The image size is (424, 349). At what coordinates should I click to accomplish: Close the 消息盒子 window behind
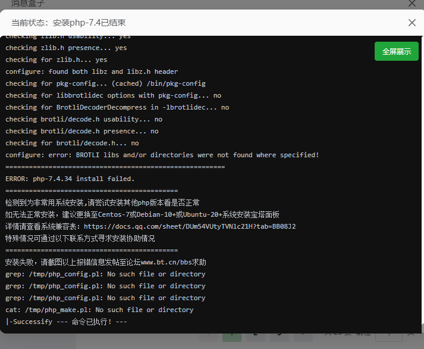(412, 3)
